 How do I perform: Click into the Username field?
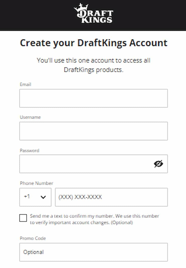point(94,131)
